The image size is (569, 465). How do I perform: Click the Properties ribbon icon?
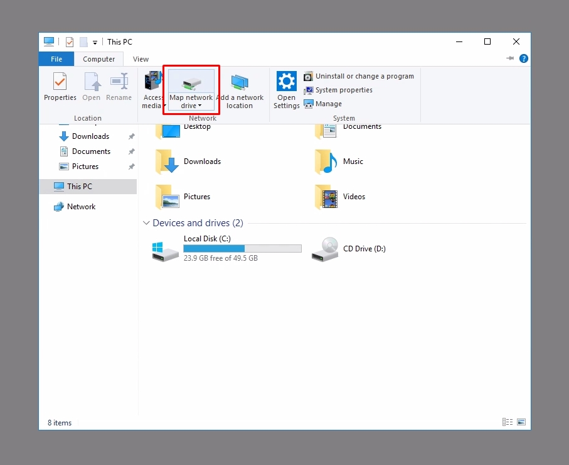tap(60, 82)
